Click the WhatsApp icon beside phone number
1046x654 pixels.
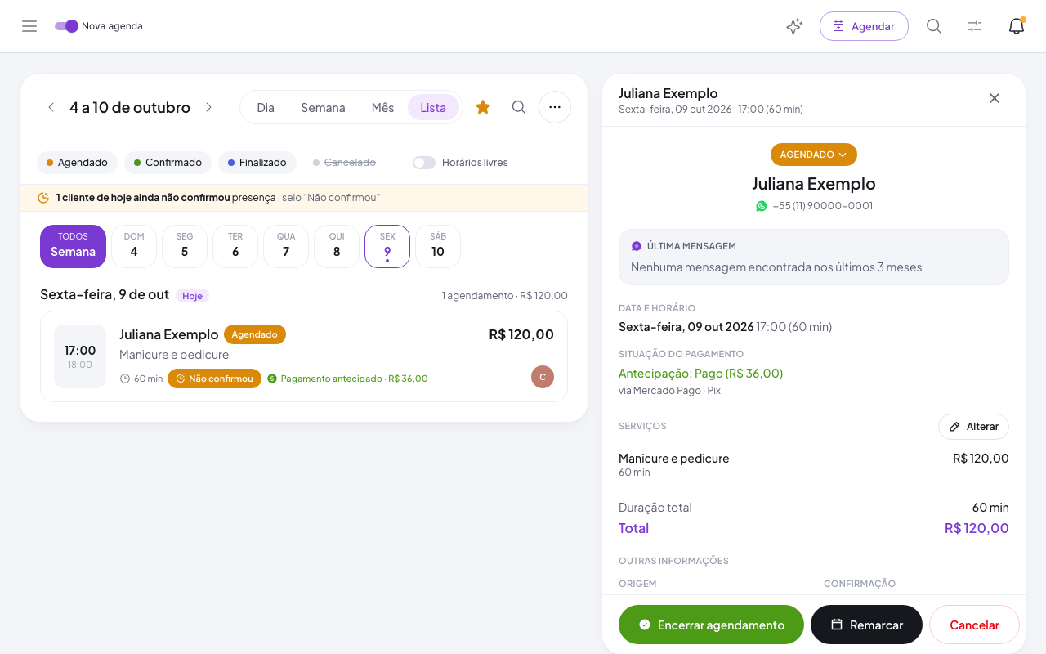point(762,206)
